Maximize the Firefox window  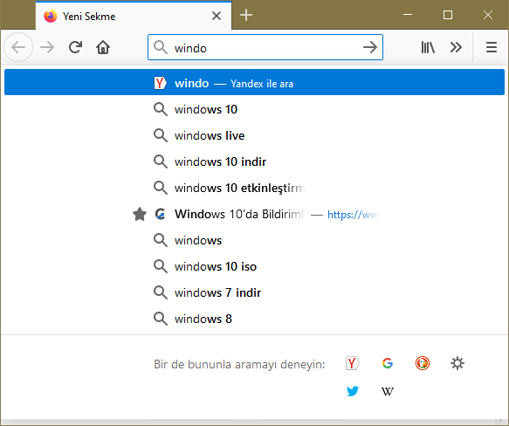click(448, 15)
